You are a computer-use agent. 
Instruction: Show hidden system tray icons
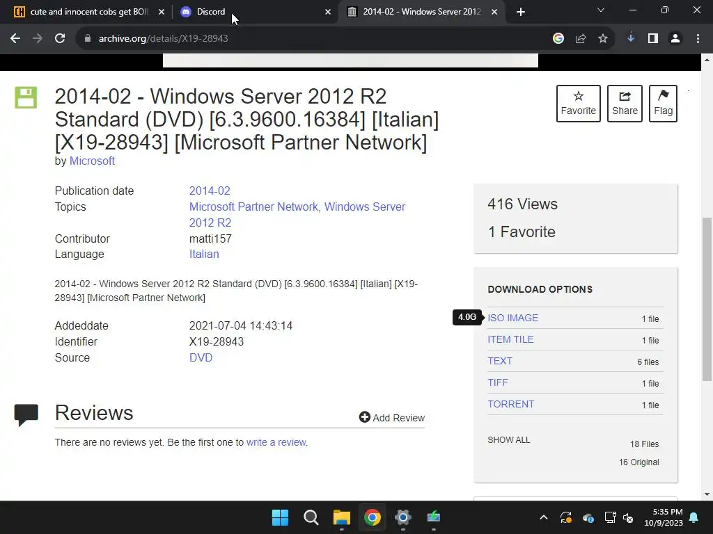click(543, 517)
